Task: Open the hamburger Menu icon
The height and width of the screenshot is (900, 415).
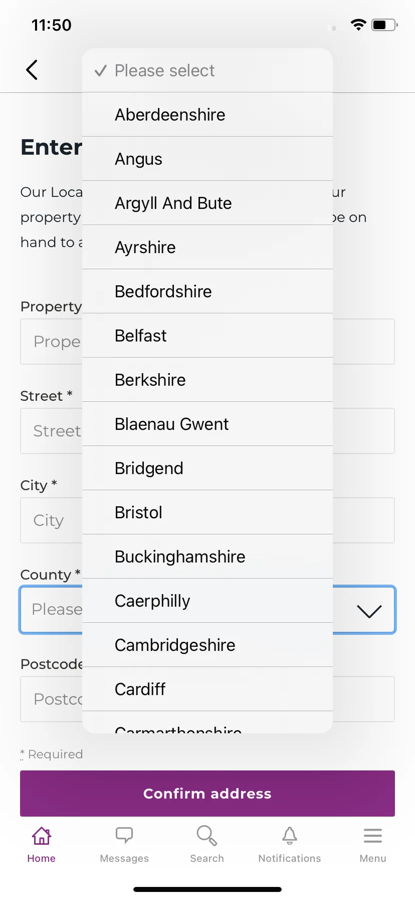Action: click(x=373, y=836)
